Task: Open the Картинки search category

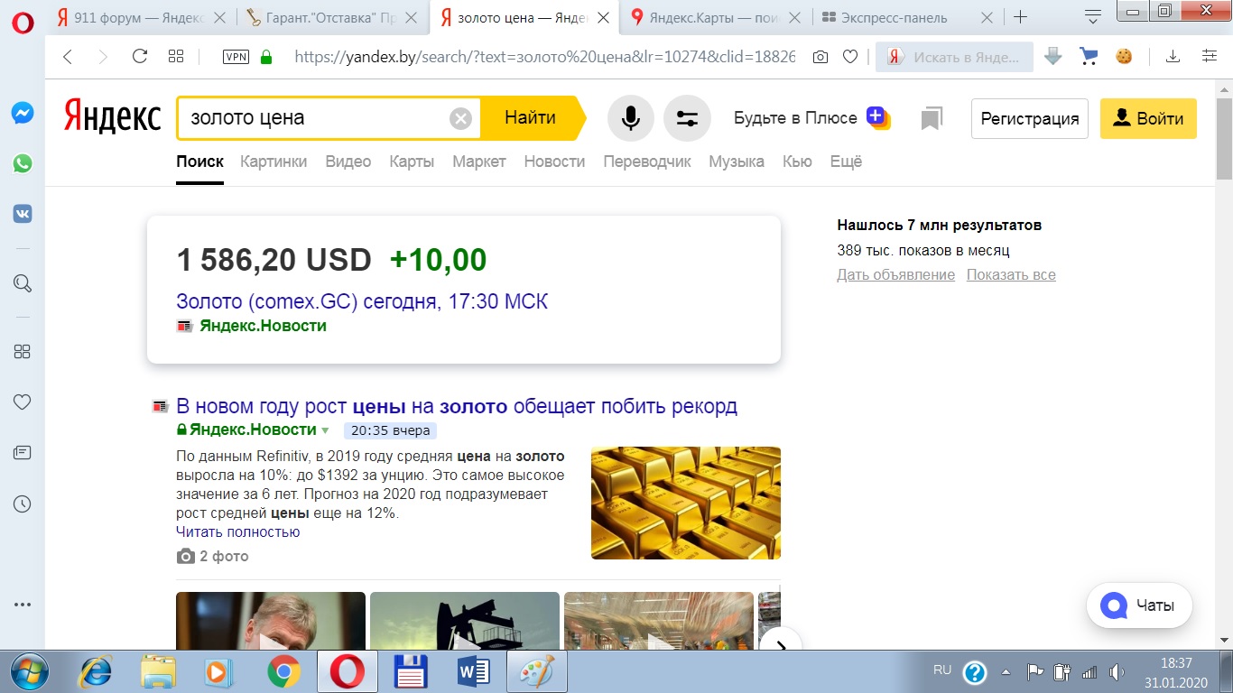Action: tap(273, 162)
